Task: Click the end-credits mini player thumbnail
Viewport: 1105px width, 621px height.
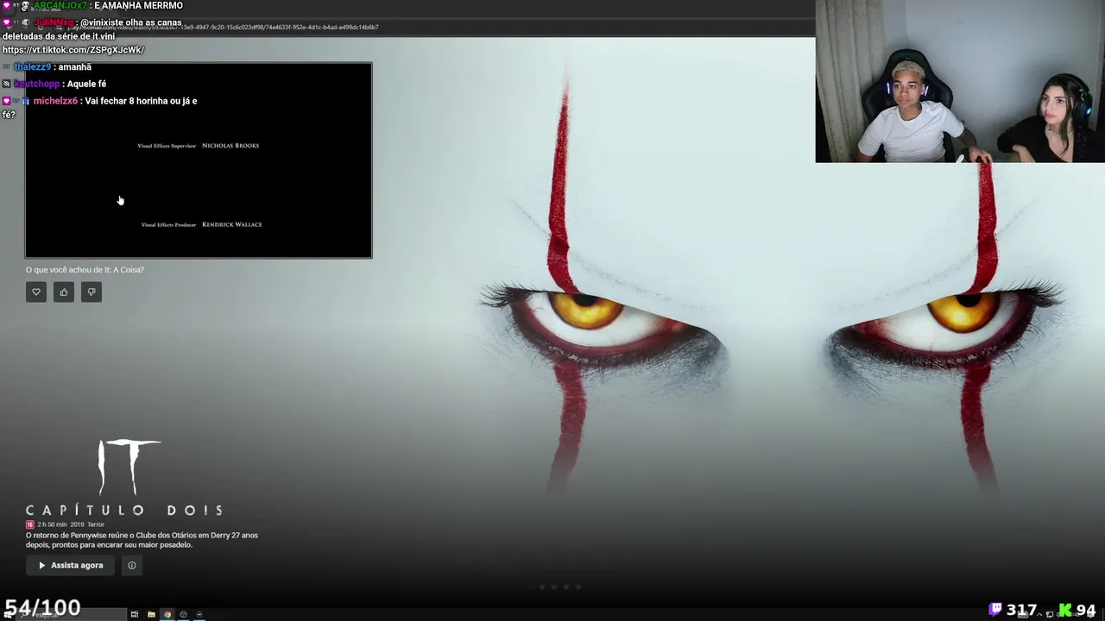Action: 199,160
